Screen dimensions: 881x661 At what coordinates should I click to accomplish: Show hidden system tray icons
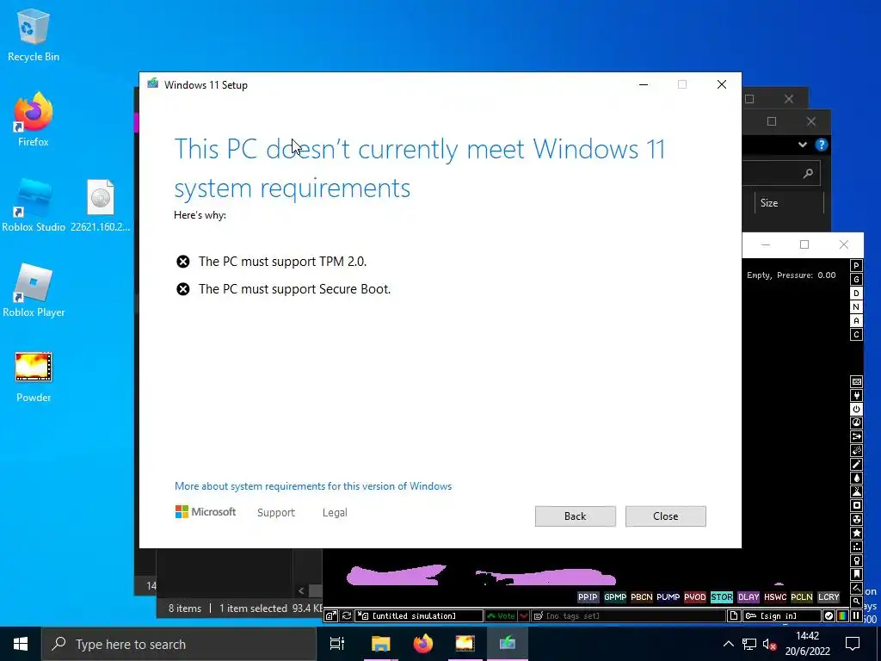pos(728,644)
